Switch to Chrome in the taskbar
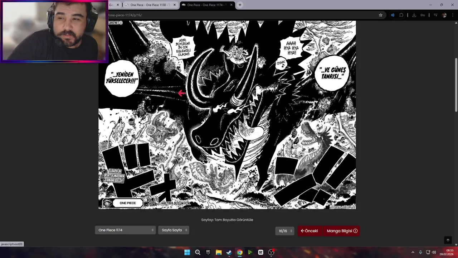This screenshot has width=458, height=258. pos(240,252)
